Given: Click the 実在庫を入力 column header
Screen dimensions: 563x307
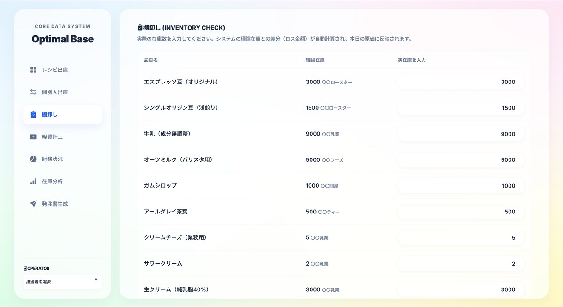Looking at the screenshot, I should [x=412, y=60].
